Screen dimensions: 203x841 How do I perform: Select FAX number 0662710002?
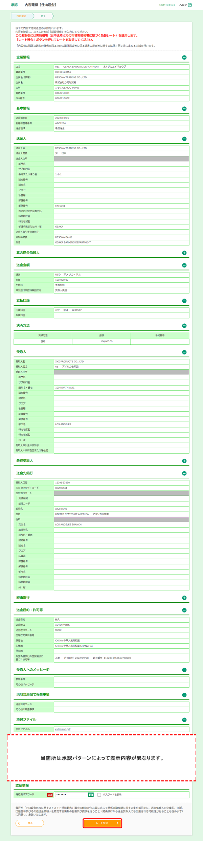point(63,98)
